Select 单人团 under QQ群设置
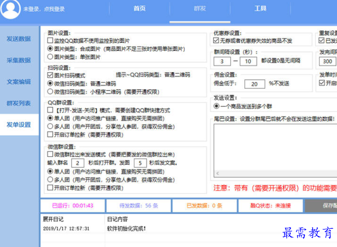Image resolution: width=337 pixels, height=247 pixels. (x=50, y=118)
